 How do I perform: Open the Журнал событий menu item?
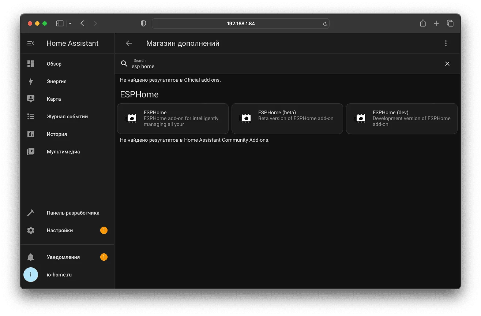click(67, 116)
